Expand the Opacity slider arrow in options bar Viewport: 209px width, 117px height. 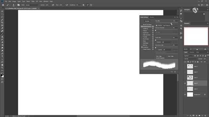pos(50,5)
